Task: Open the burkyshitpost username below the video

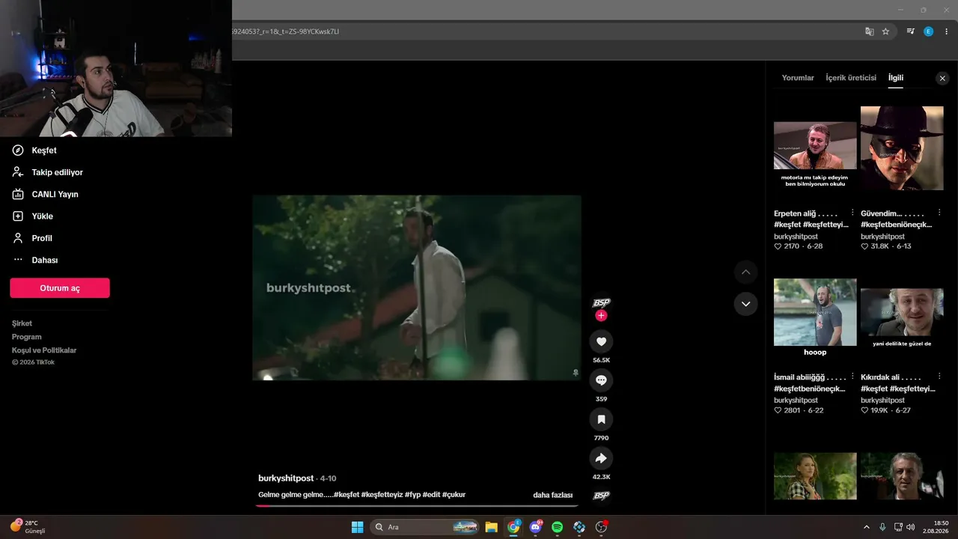Action: click(x=286, y=478)
